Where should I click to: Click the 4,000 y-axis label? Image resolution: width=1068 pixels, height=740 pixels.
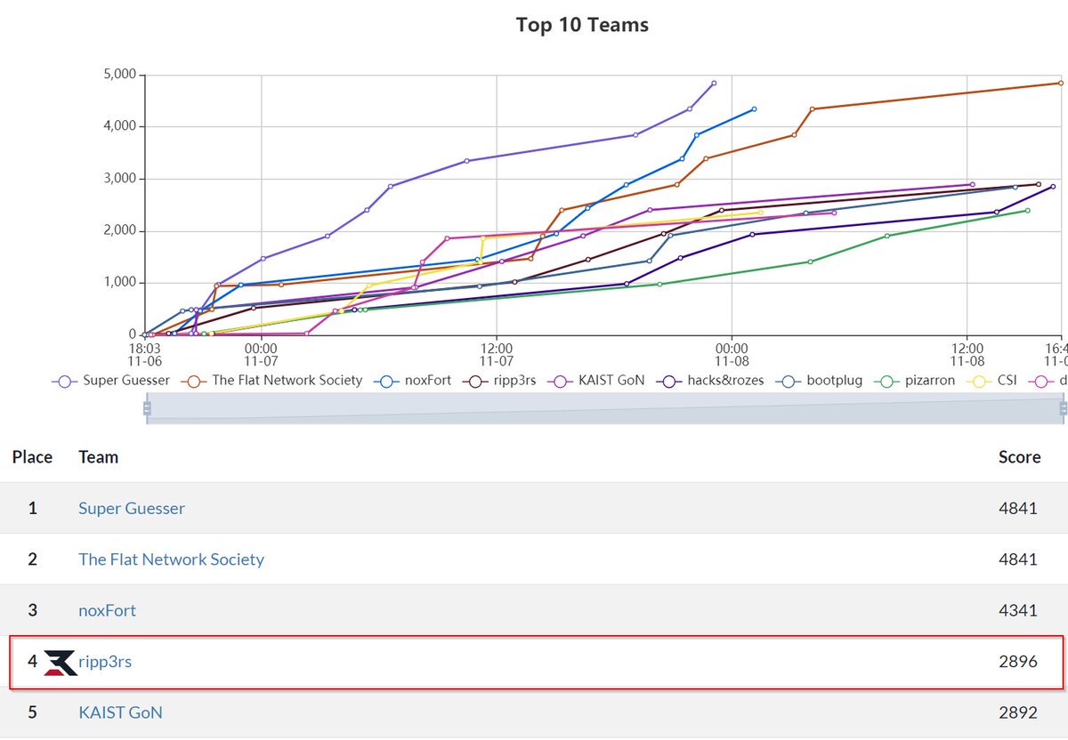(120, 126)
